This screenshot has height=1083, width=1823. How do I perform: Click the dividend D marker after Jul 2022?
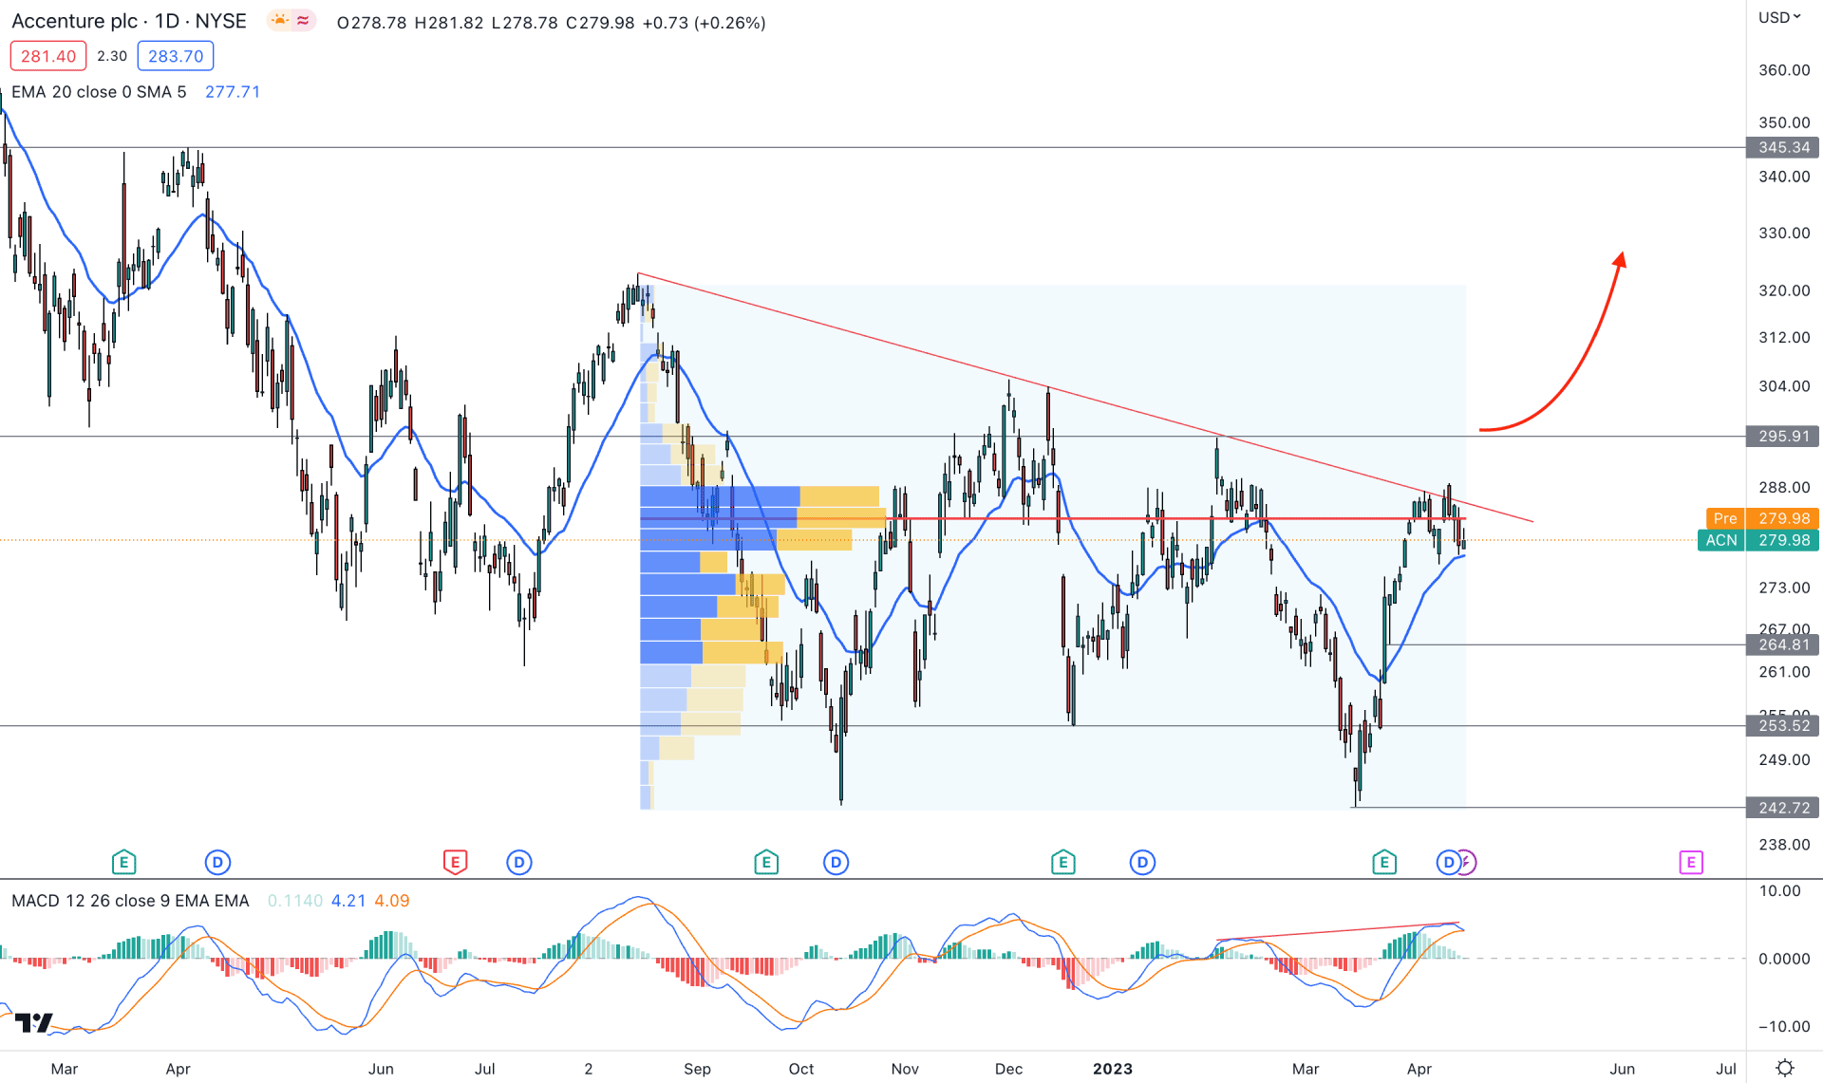518,862
